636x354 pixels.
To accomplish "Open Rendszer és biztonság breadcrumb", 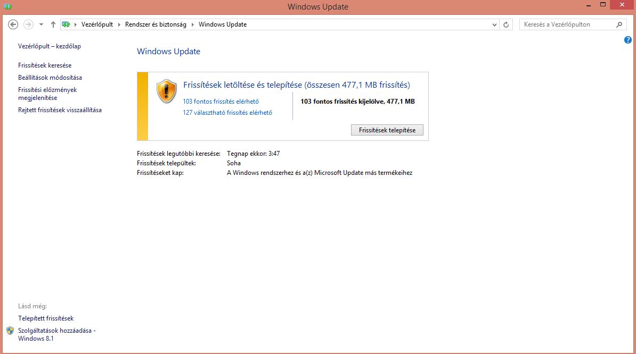I will [156, 24].
